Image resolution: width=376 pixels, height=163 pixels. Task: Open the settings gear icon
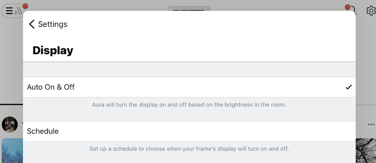coord(371,11)
